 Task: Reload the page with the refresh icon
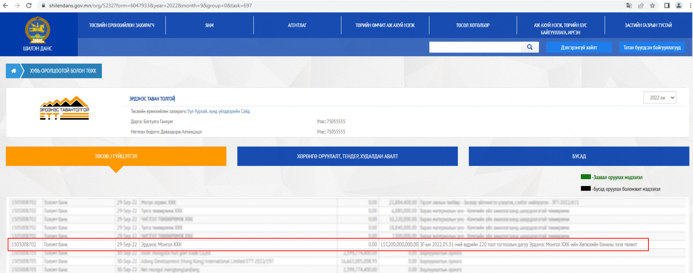pyautogui.click(x=29, y=6)
